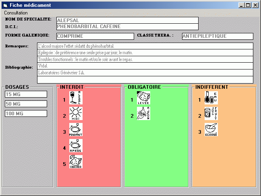Click the empty last bibliography line
The image size is (261, 196).
click(x=145, y=80)
